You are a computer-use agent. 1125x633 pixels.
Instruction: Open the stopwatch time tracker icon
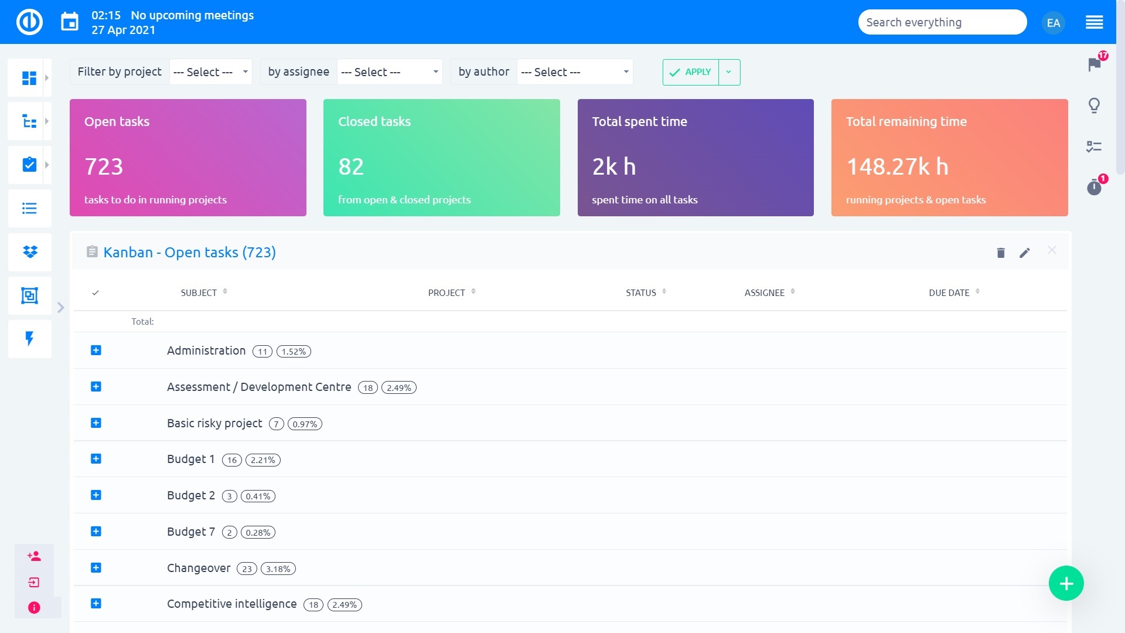click(x=1093, y=188)
